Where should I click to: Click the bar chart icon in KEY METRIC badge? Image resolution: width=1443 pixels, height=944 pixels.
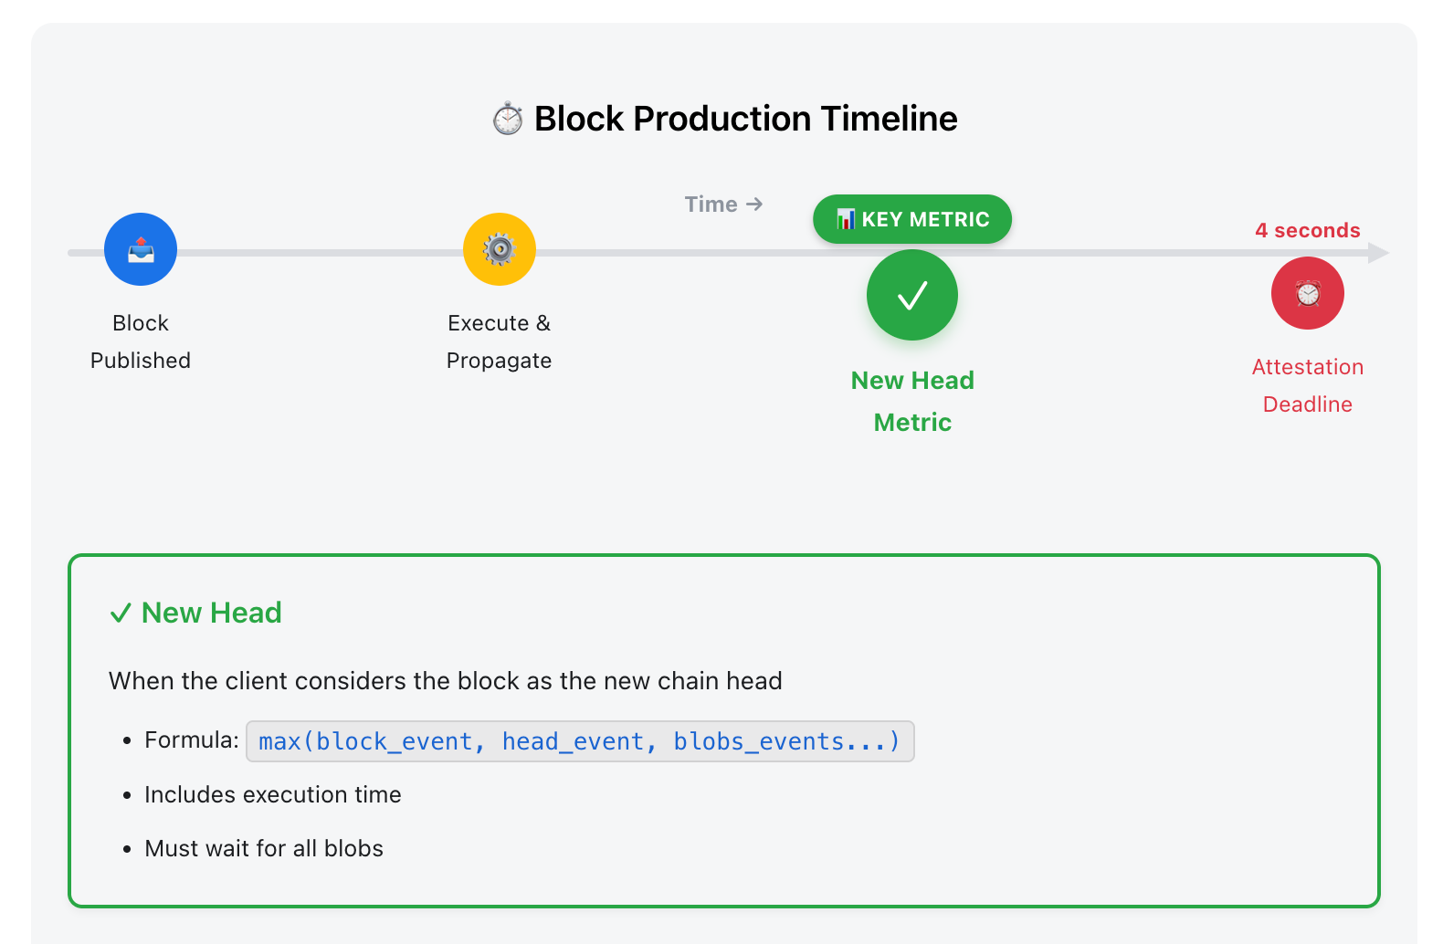pyautogui.click(x=846, y=219)
